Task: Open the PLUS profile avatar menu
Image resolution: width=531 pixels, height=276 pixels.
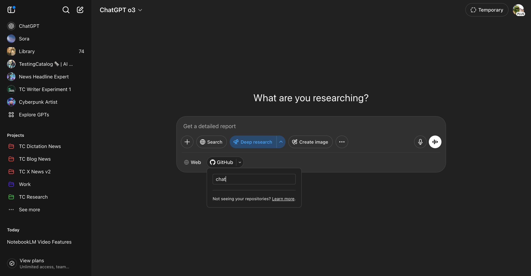Action: point(518,10)
